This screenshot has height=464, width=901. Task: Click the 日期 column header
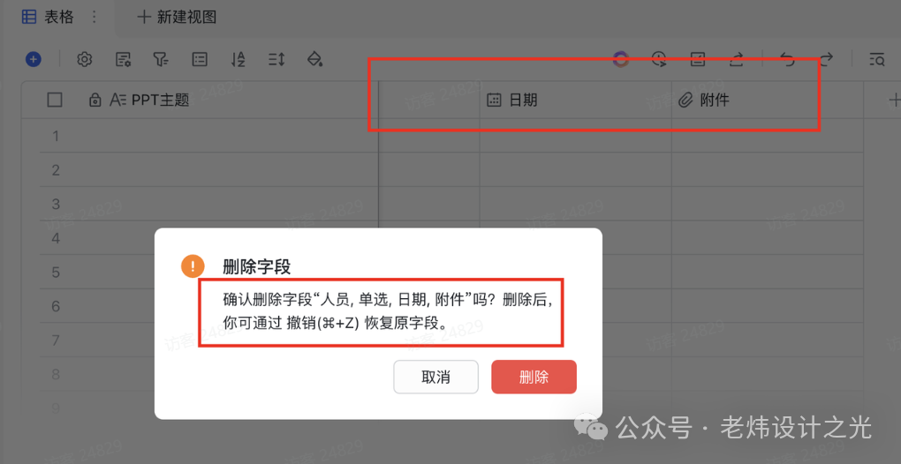(575, 101)
